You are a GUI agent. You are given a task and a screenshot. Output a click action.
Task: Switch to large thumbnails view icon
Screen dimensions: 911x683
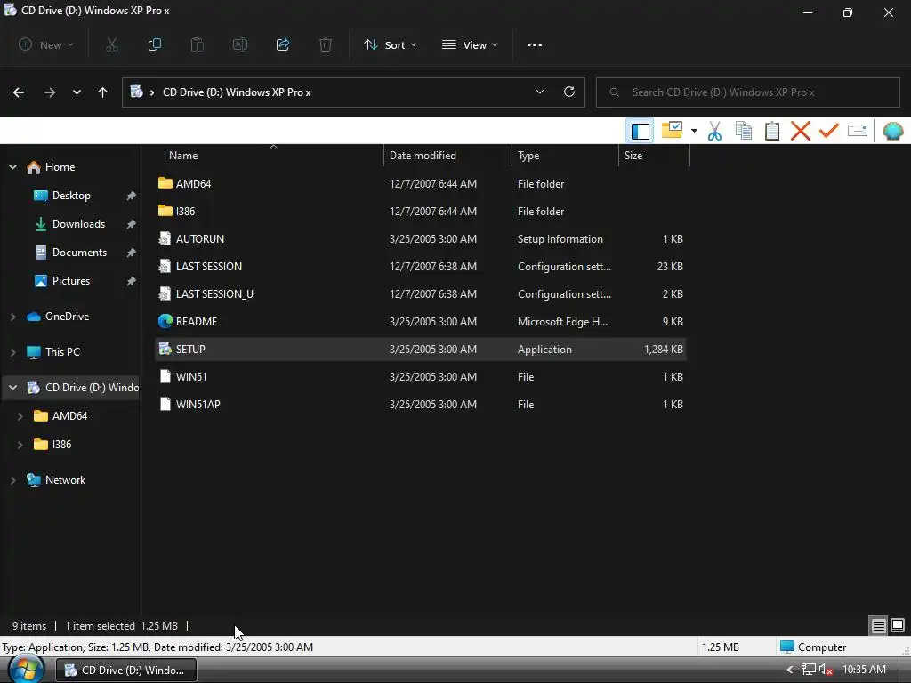898,625
